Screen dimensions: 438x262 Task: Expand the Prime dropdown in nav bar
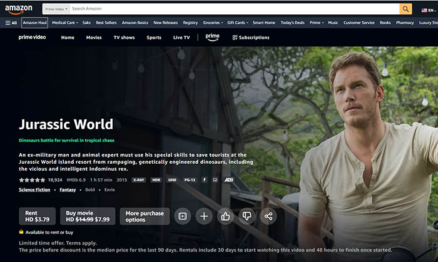[317, 23]
